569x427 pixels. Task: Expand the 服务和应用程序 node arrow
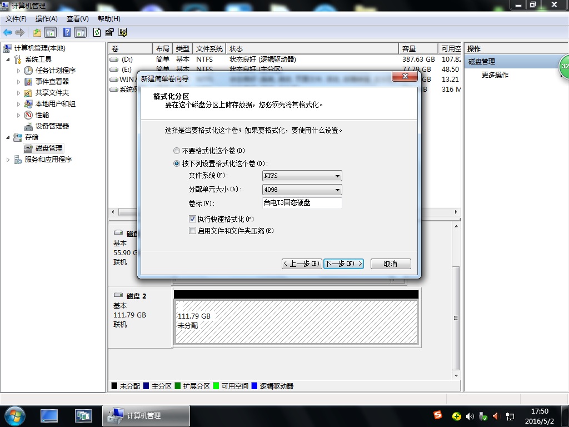(x=8, y=160)
